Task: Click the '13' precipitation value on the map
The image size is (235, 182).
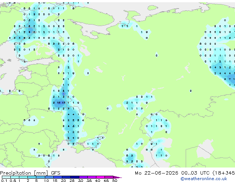Action: pyautogui.click(x=63, y=103)
